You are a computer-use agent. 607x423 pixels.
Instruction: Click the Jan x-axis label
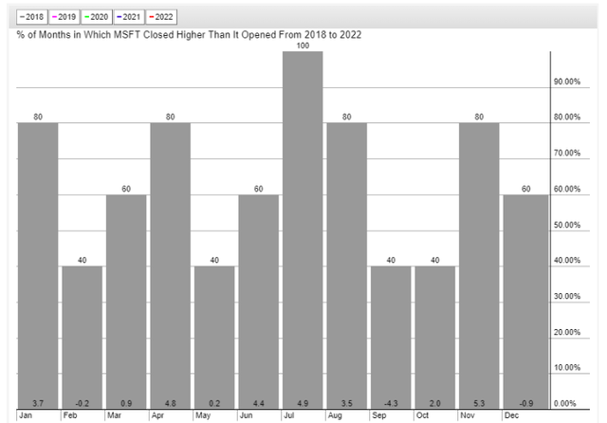pos(26,415)
